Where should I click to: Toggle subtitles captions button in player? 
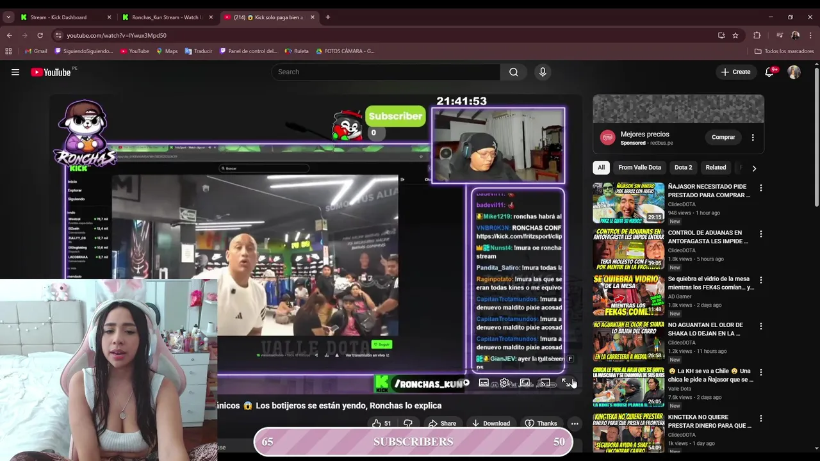click(484, 383)
